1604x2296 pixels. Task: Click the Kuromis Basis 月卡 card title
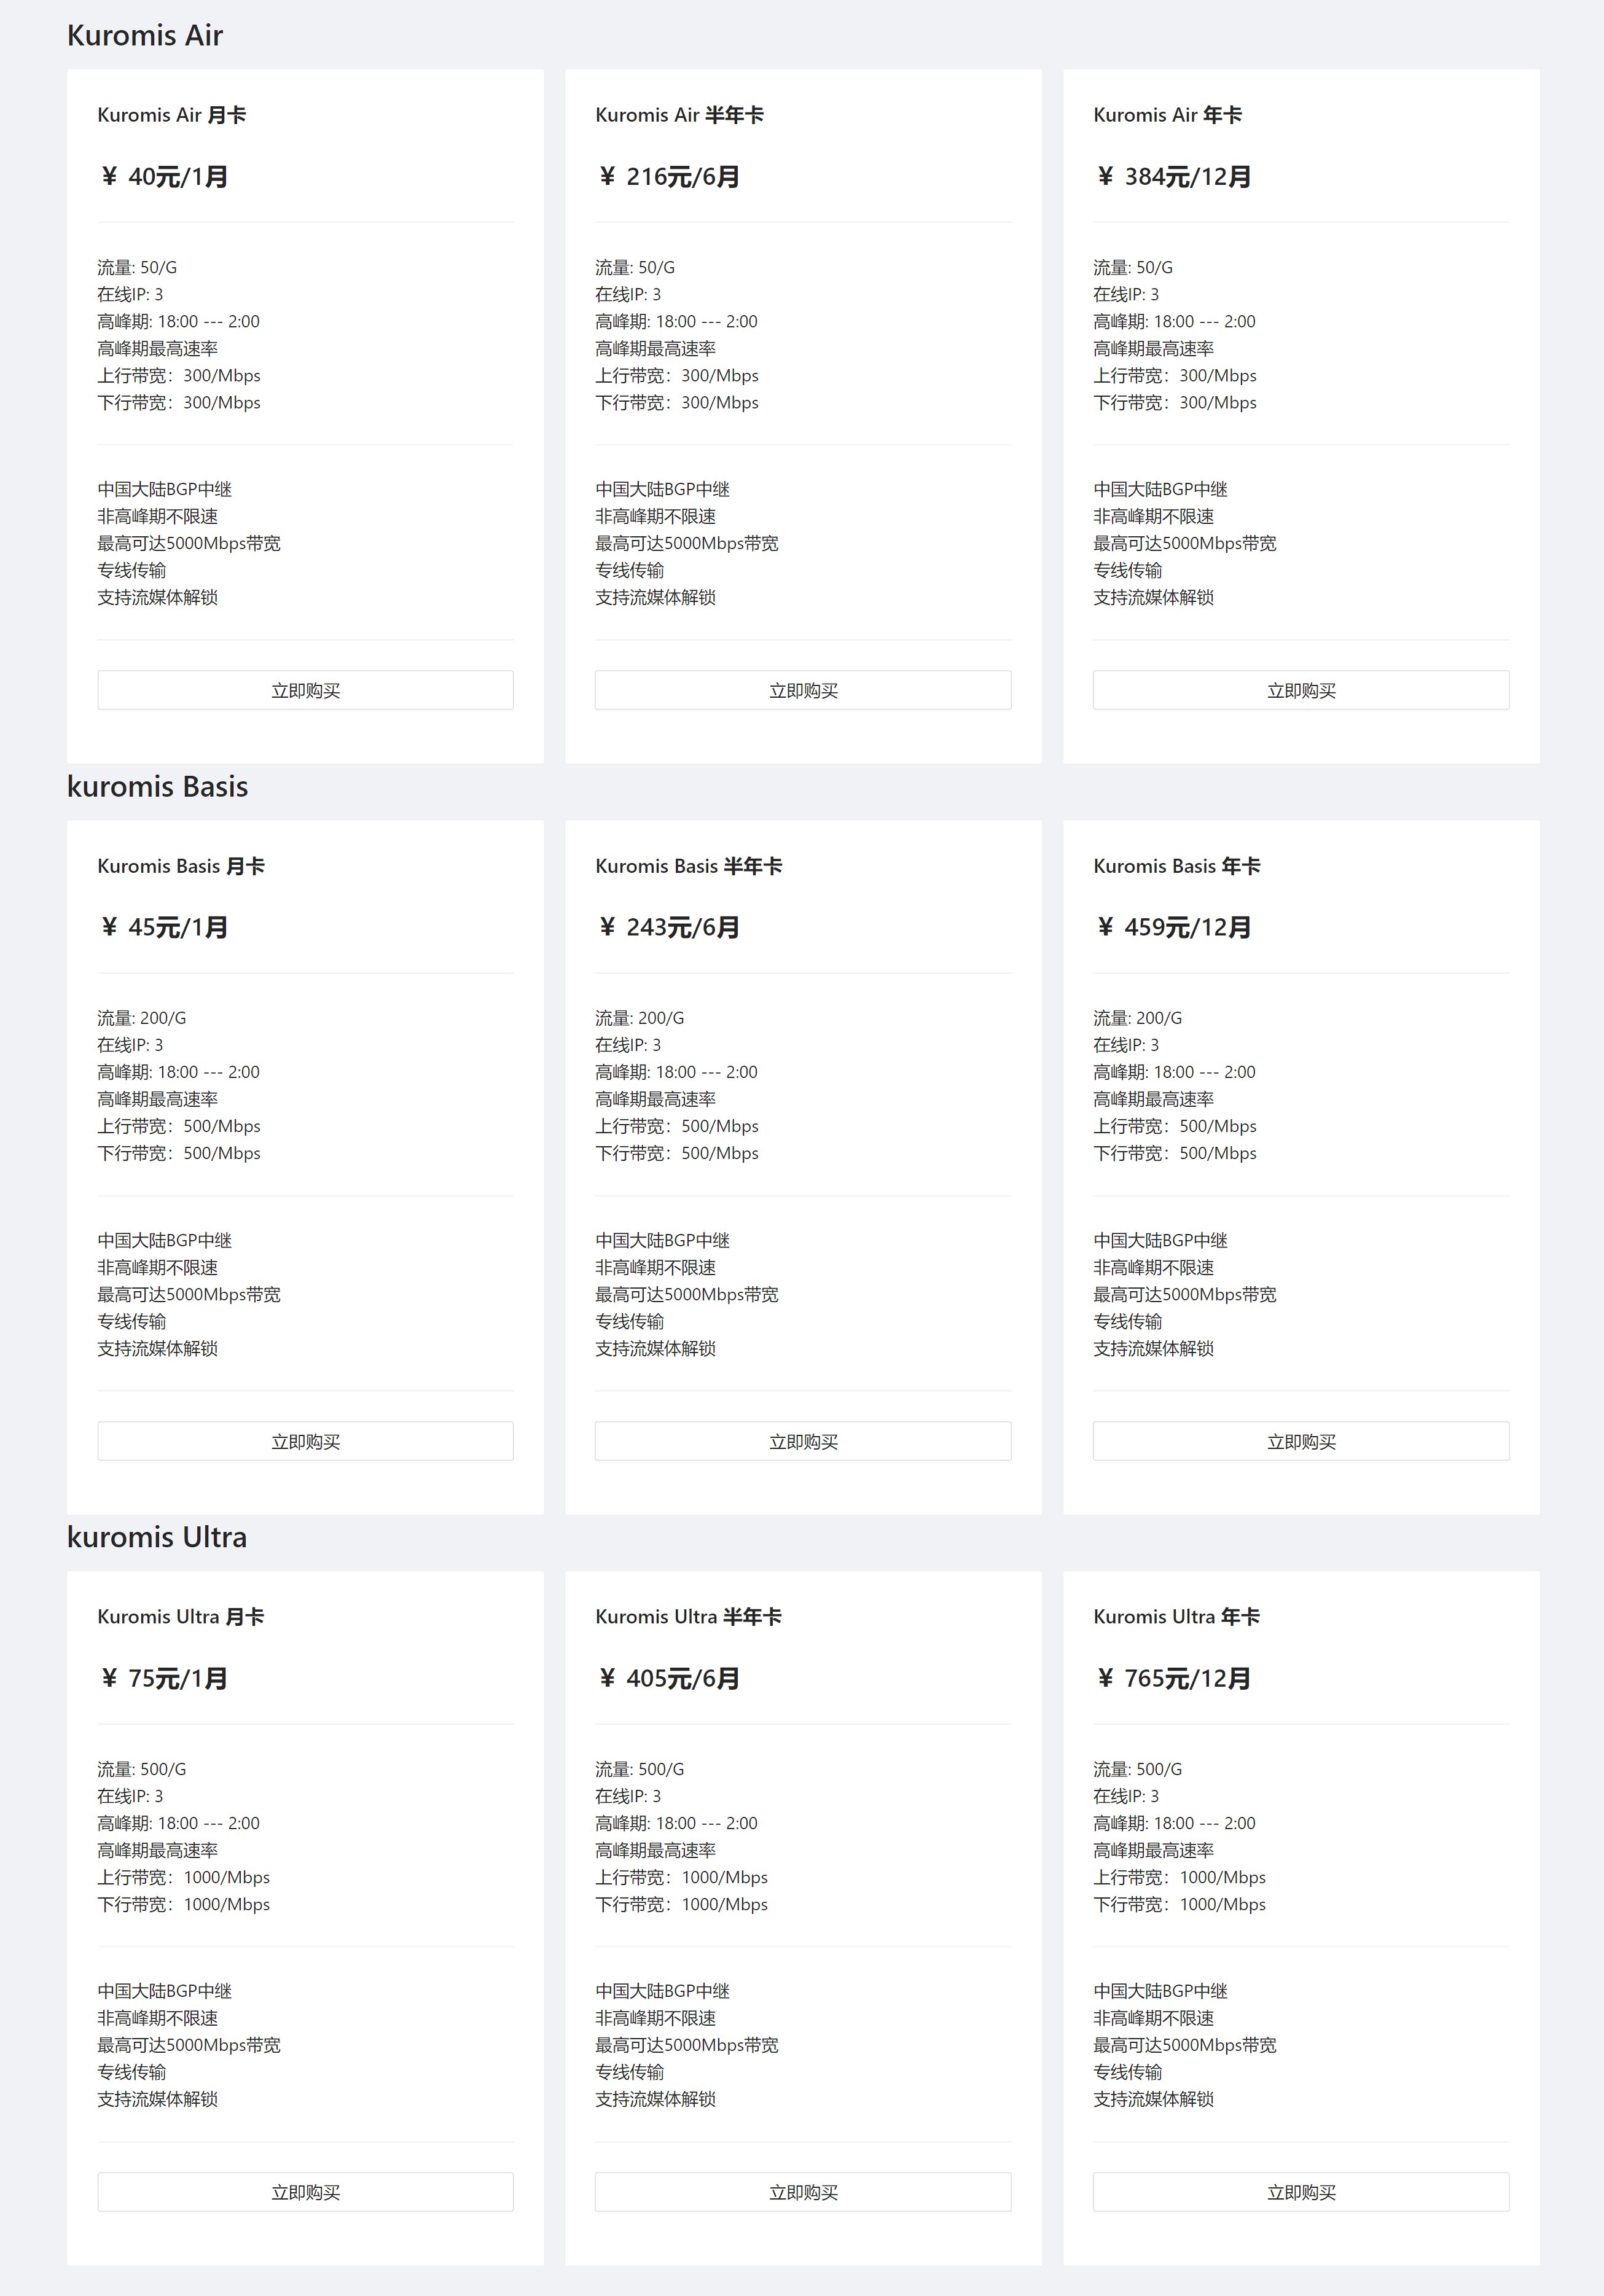(181, 866)
